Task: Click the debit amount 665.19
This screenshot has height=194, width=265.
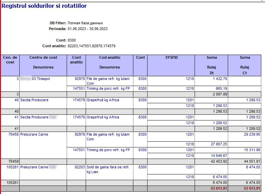Action: pos(221,88)
